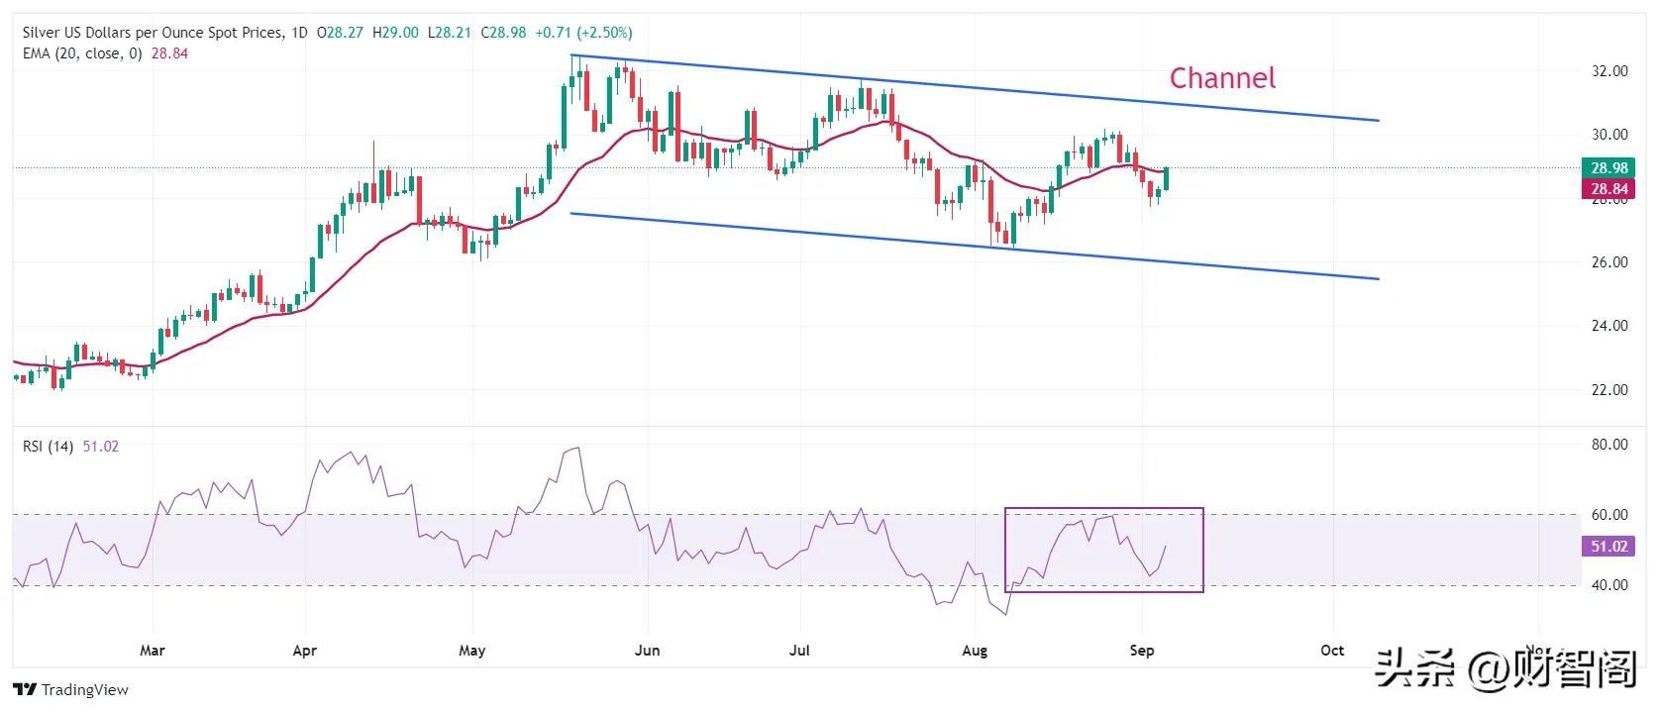This screenshot has height=711, width=1659.
Task: Click the purple 51.02 RSI value tag
Action: [1608, 547]
